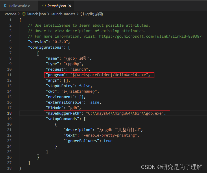Screen dimensions: 207x173
Task: Open the launch.json breadcrumb item
Action: click(36, 14)
